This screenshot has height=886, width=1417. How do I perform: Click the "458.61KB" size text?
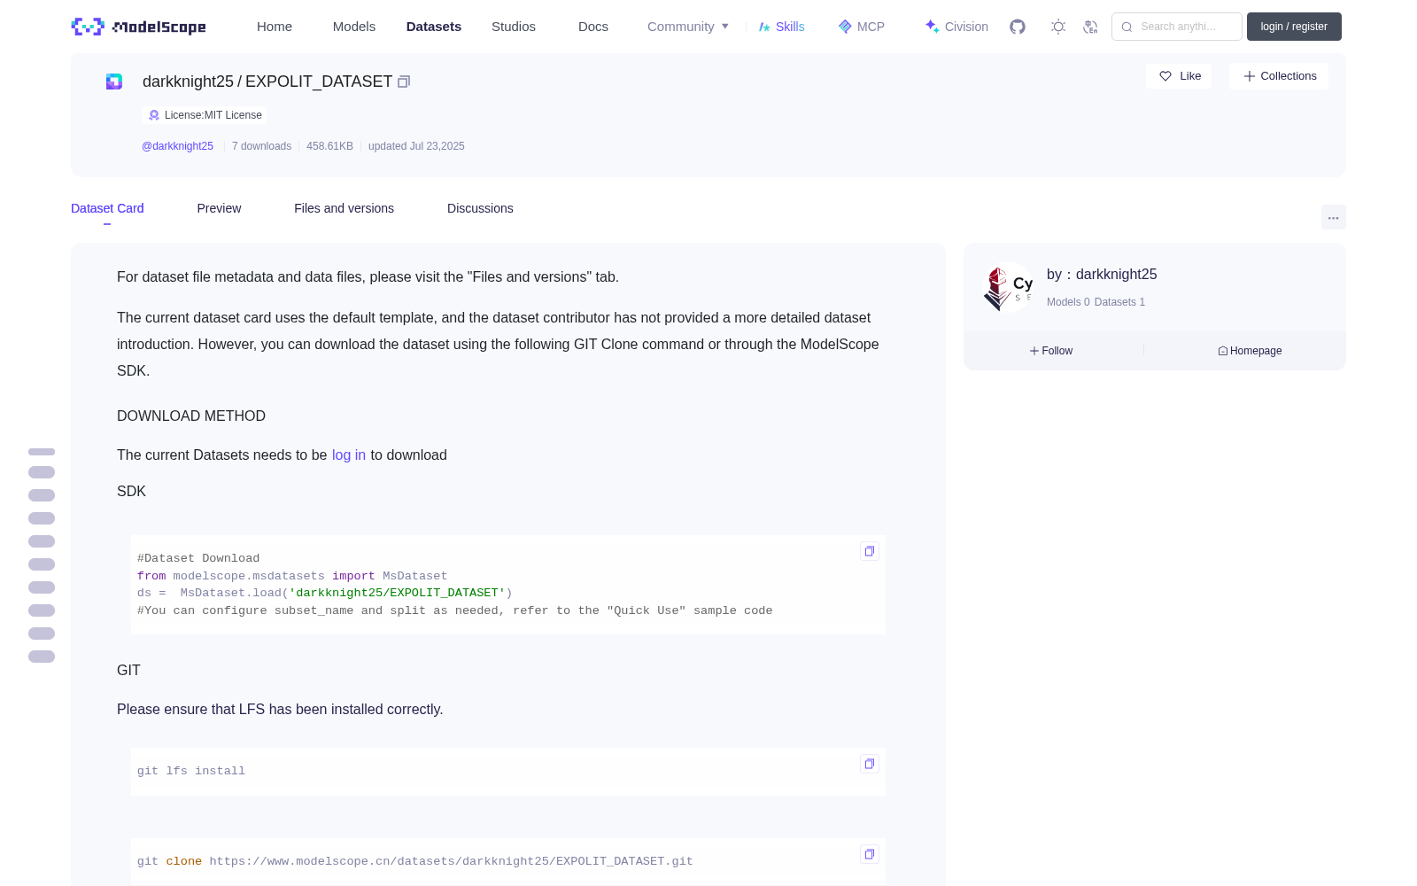[329, 146]
